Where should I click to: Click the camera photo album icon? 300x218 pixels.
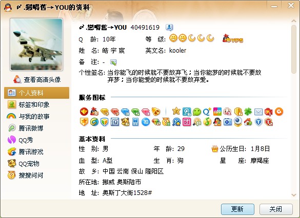click(x=228, y=122)
